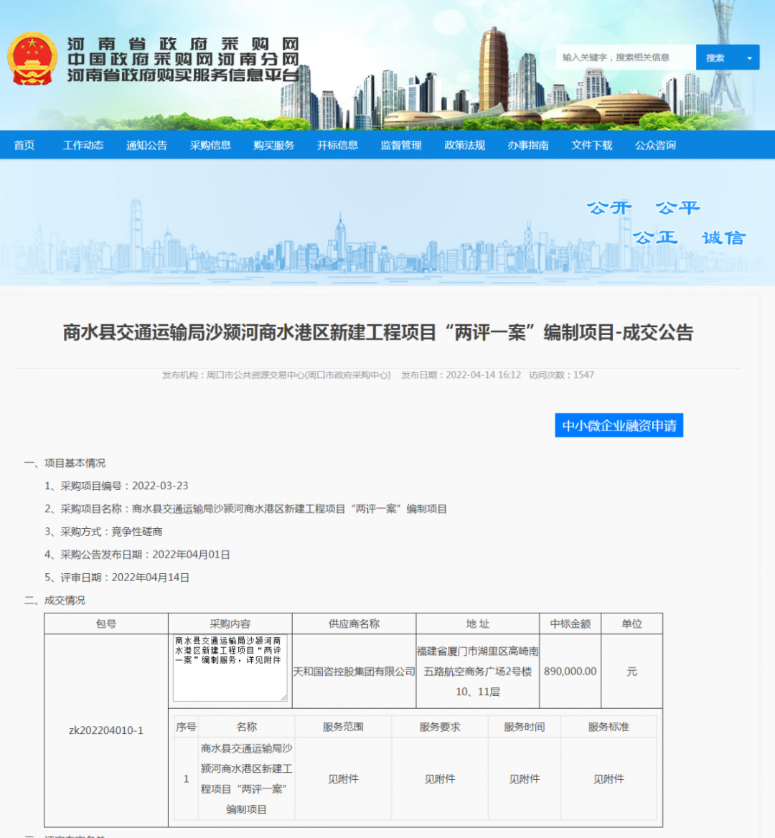Screen dimensions: 775x838
Task: Click the 采购方式：竞争性磋商 line
Action: (x=103, y=532)
